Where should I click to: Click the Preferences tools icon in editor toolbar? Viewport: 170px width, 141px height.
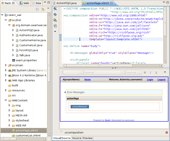coord(55,9)
